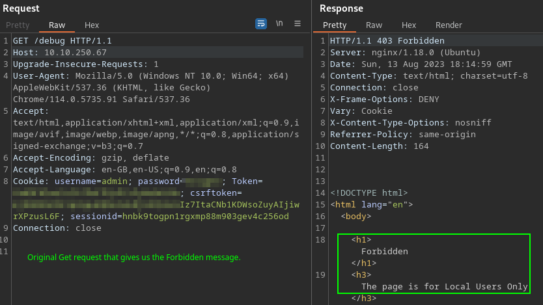Click the 'Accept:' header name in request
The image size is (543, 305).
pyautogui.click(x=31, y=111)
